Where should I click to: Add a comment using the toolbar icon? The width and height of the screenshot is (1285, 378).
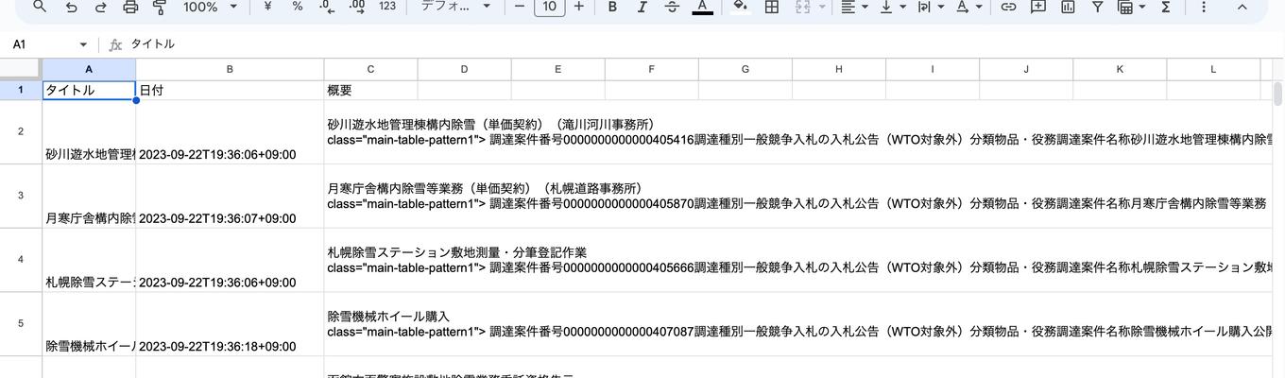[x=1037, y=7]
